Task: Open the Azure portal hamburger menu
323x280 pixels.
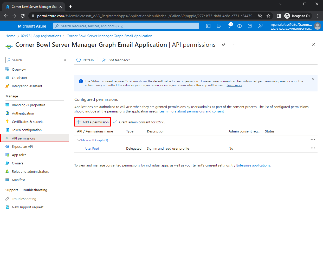Action: 7,26
